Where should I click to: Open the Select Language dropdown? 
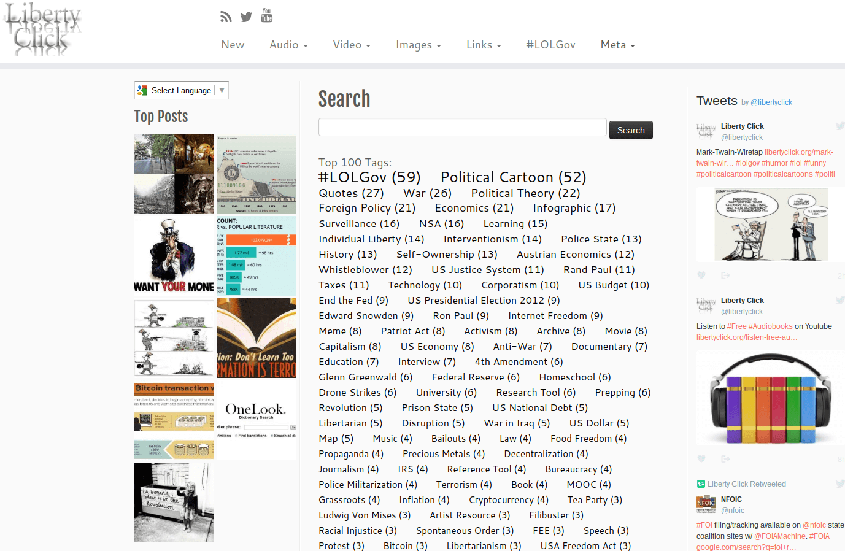(182, 90)
